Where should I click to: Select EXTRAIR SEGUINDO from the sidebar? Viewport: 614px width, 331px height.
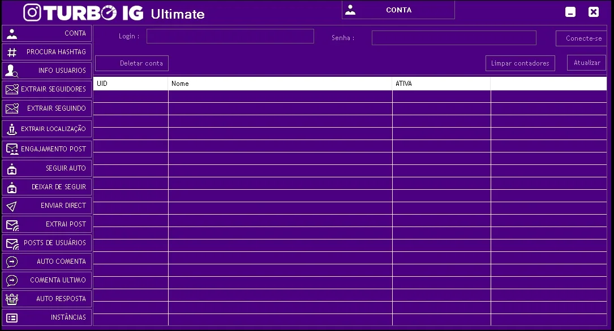(46, 108)
